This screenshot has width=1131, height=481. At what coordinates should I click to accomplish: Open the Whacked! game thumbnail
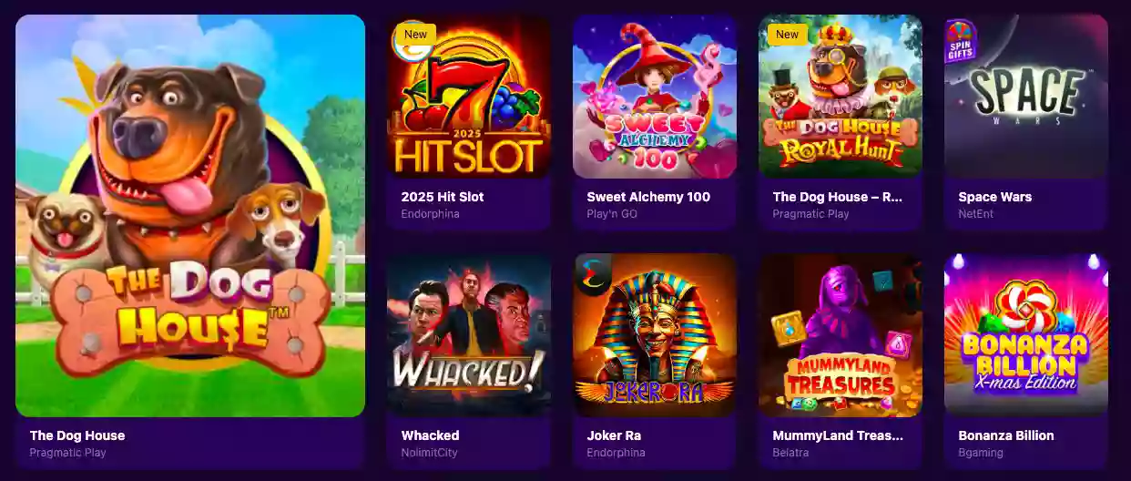coord(469,335)
